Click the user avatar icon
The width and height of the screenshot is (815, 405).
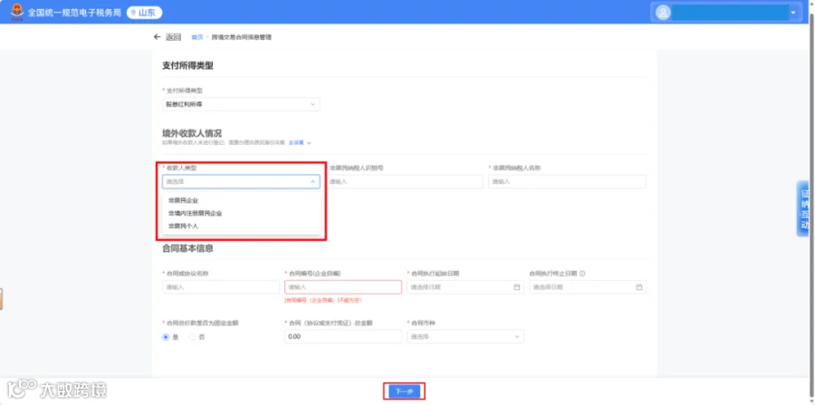click(x=663, y=13)
